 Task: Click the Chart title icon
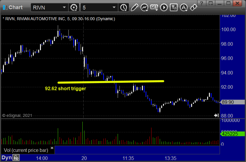[x=5, y=7]
